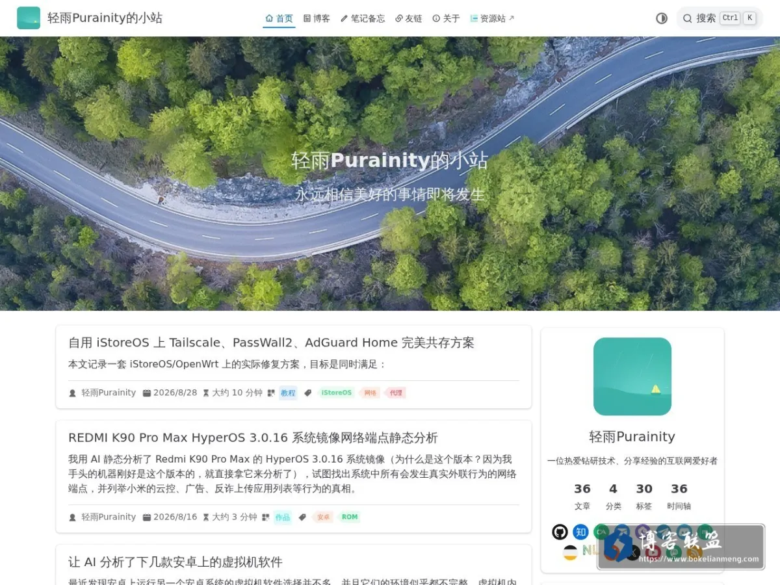Toggle the dark/light theme switch
The image size is (780, 585).
pos(662,18)
